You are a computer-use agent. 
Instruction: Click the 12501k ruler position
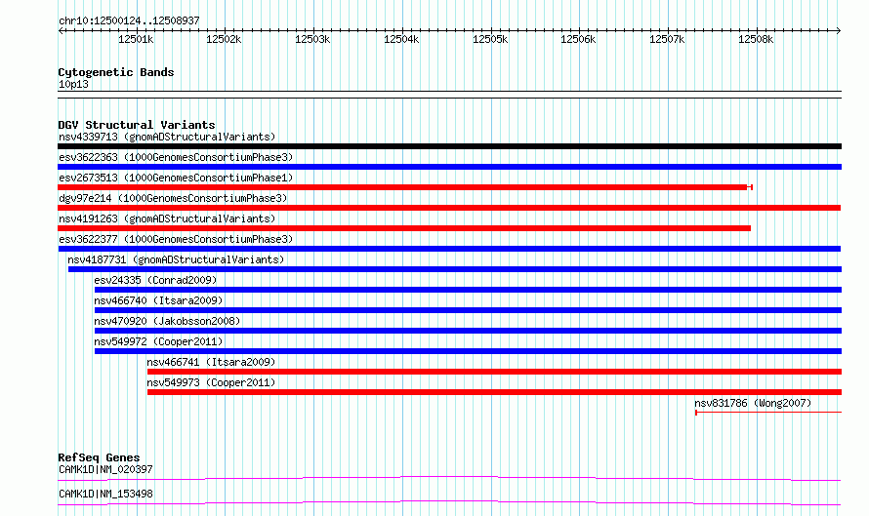(x=136, y=39)
